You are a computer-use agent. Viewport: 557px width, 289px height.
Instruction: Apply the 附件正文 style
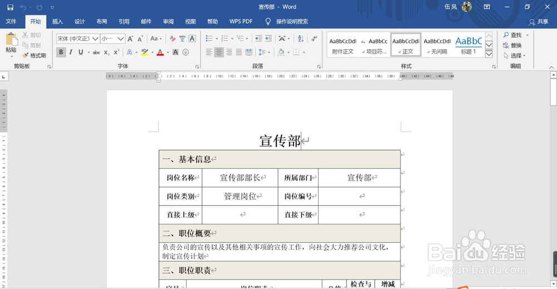click(x=343, y=46)
